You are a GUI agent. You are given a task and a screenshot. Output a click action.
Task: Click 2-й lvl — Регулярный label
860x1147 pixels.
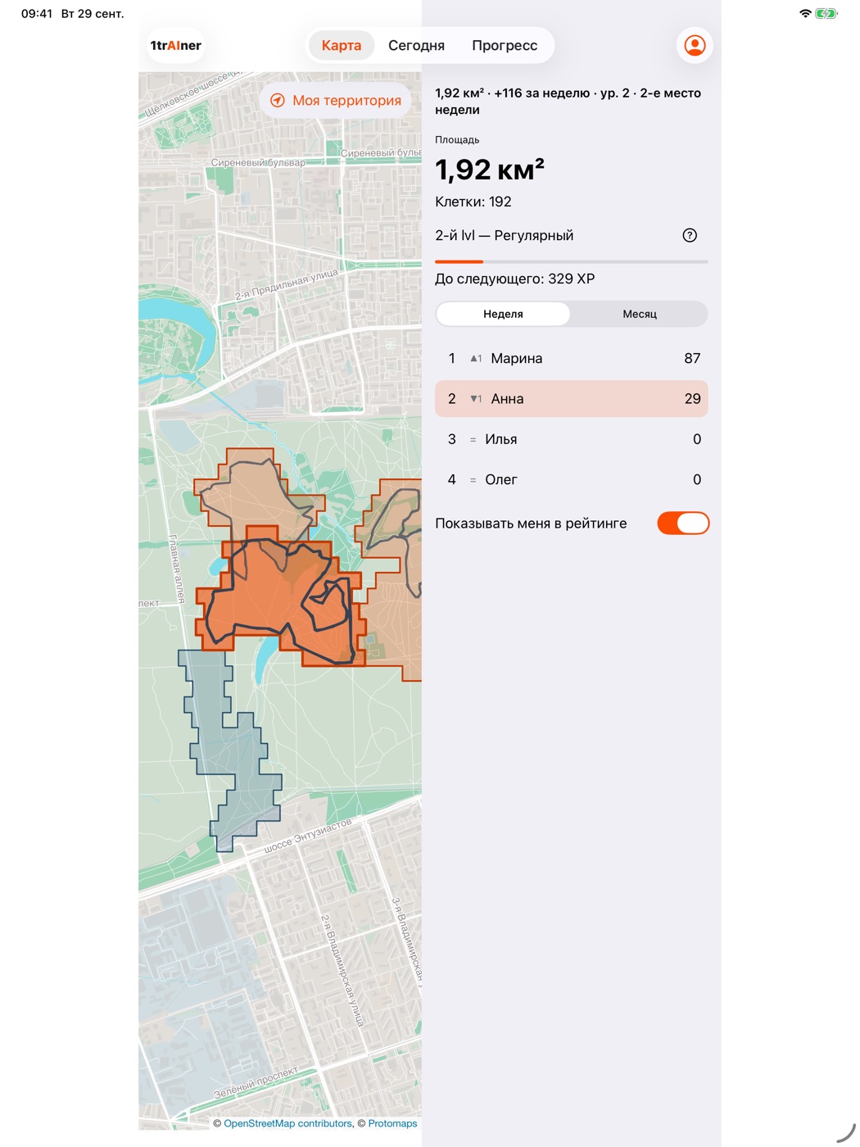505,235
